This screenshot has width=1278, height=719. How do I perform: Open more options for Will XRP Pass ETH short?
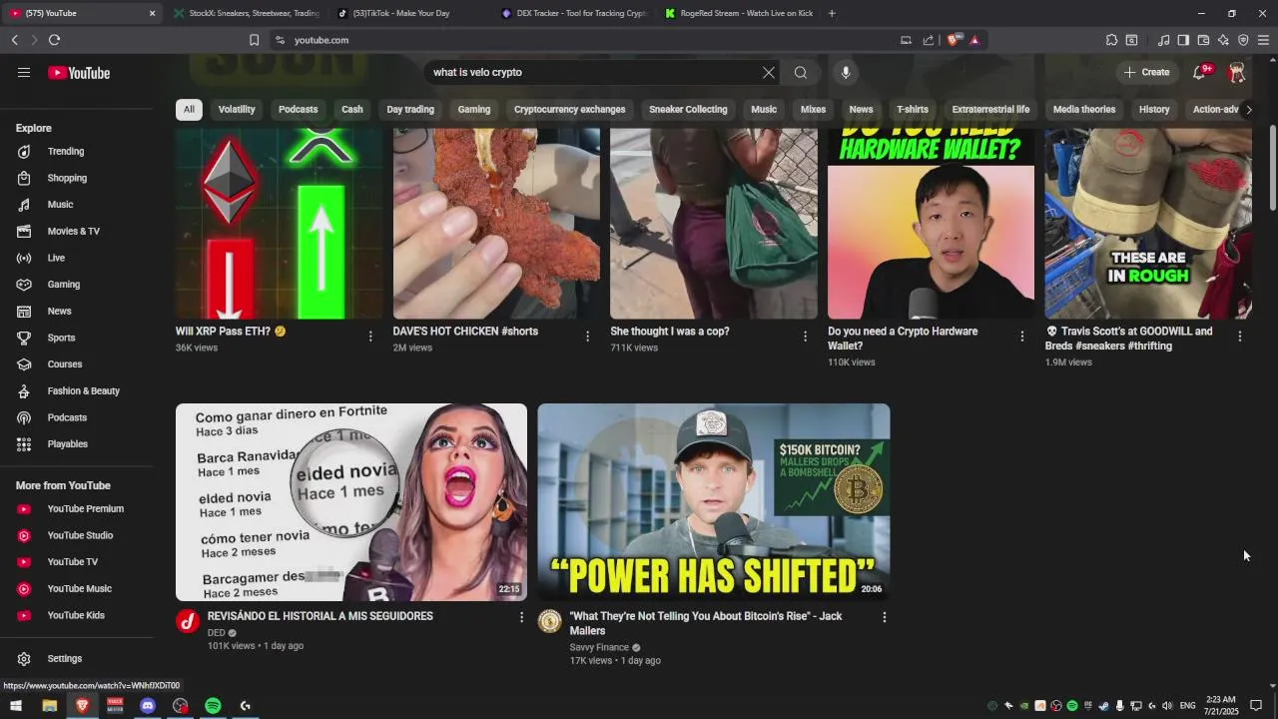click(x=370, y=337)
